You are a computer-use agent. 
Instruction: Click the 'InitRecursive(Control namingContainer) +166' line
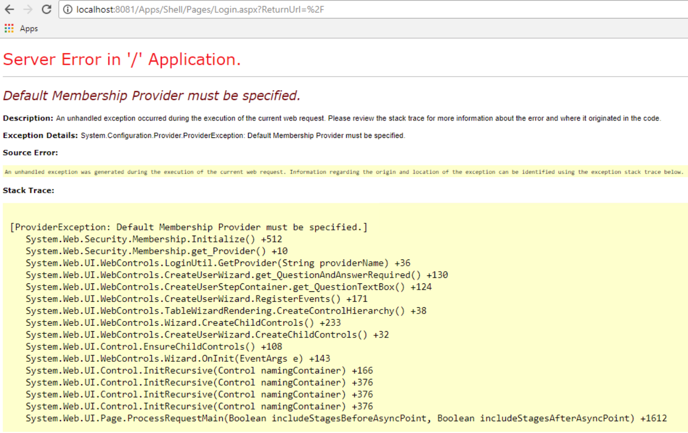point(199,370)
